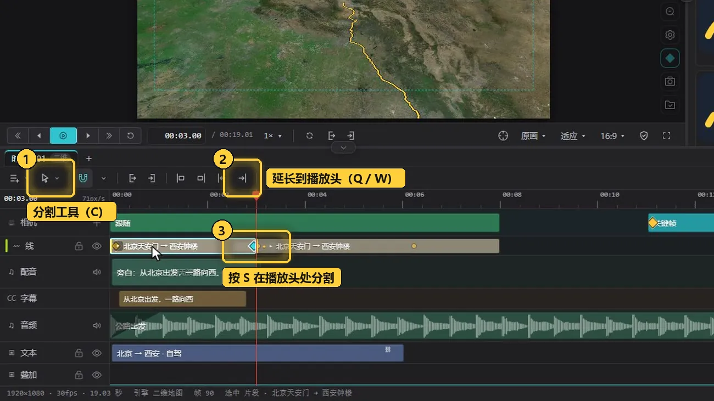Mute the 音频 track speaker
The image size is (714, 401).
(x=97, y=325)
